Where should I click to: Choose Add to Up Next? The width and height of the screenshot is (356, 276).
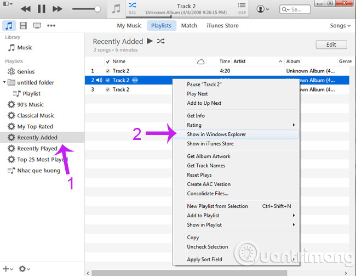pos(236,103)
